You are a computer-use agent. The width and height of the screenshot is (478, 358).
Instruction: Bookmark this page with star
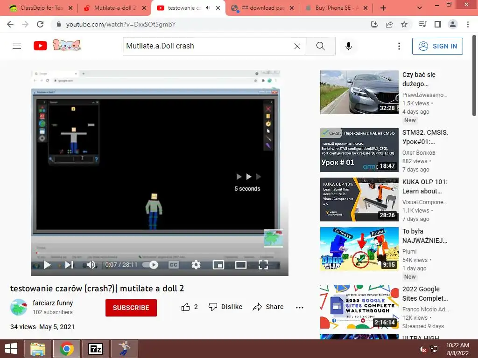(x=404, y=24)
